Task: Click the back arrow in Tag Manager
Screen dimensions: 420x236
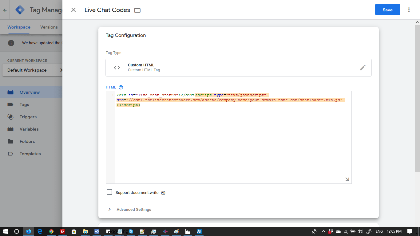Action: pyautogui.click(x=5, y=10)
